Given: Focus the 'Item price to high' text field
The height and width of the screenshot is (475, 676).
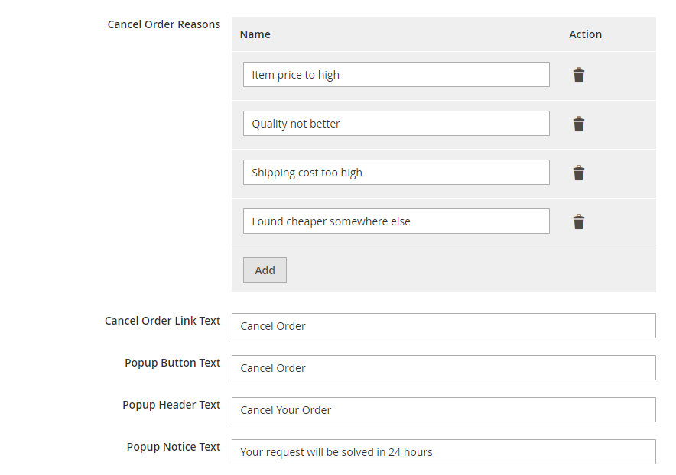Looking at the screenshot, I should pyautogui.click(x=396, y=75).
